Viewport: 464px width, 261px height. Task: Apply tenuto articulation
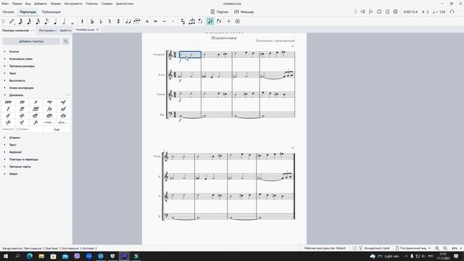tap(165, 21)
